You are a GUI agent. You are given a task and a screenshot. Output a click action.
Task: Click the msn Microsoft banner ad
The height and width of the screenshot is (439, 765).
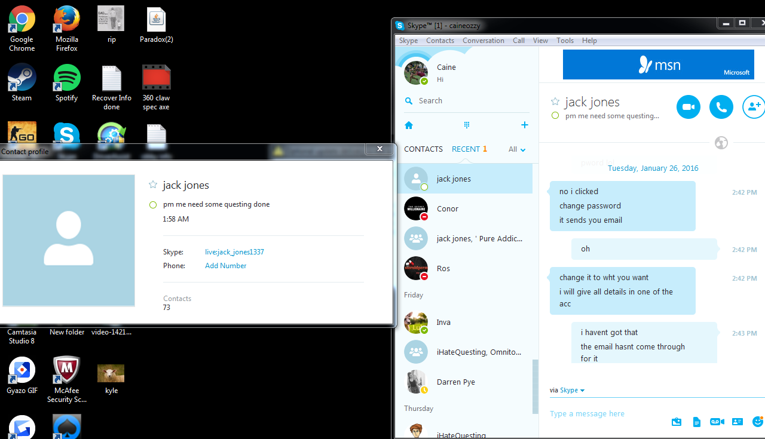click(x=657, y=65)
